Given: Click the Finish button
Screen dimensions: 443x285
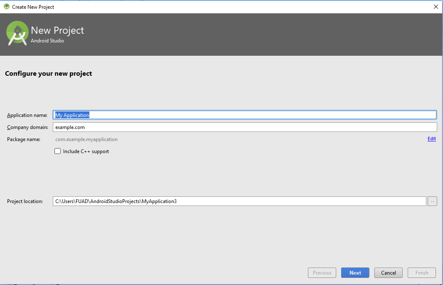Looking at the screenshot, I should (x=421, y=273).
